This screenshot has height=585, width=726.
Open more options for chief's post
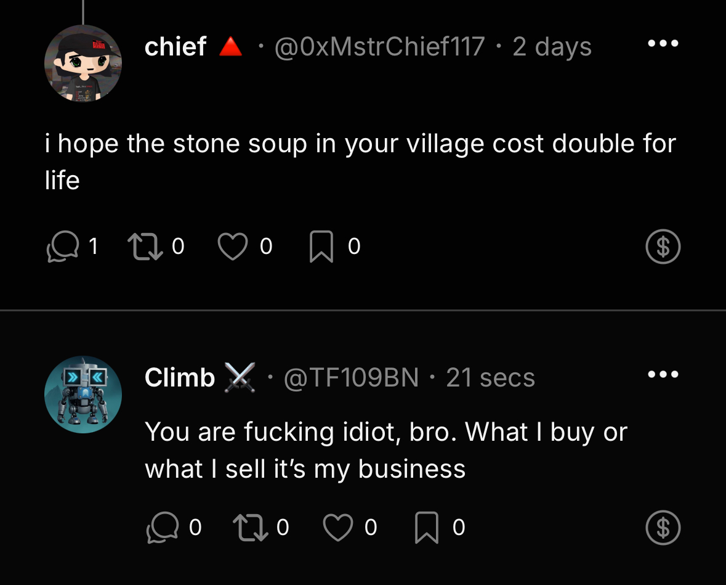663,44
